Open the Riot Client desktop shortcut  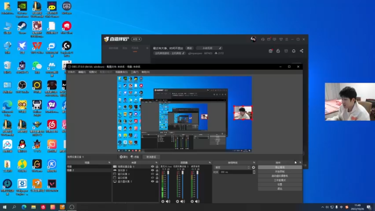pyautogui.click(x=67, y=28)
